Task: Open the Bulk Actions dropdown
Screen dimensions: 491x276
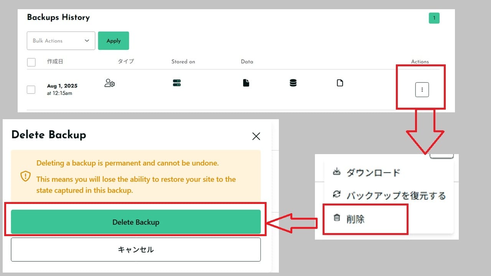Action: coord(61,41)
